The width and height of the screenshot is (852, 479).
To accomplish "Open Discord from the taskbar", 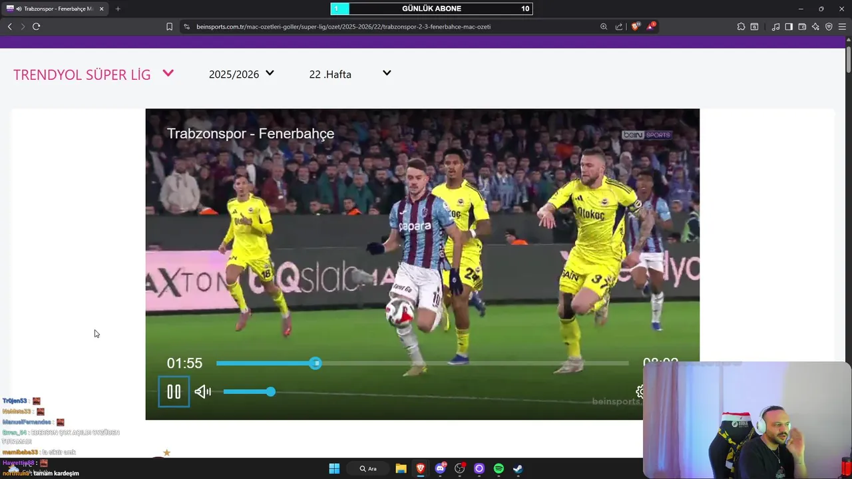I will pyautogui.click(x=440, y=468).
